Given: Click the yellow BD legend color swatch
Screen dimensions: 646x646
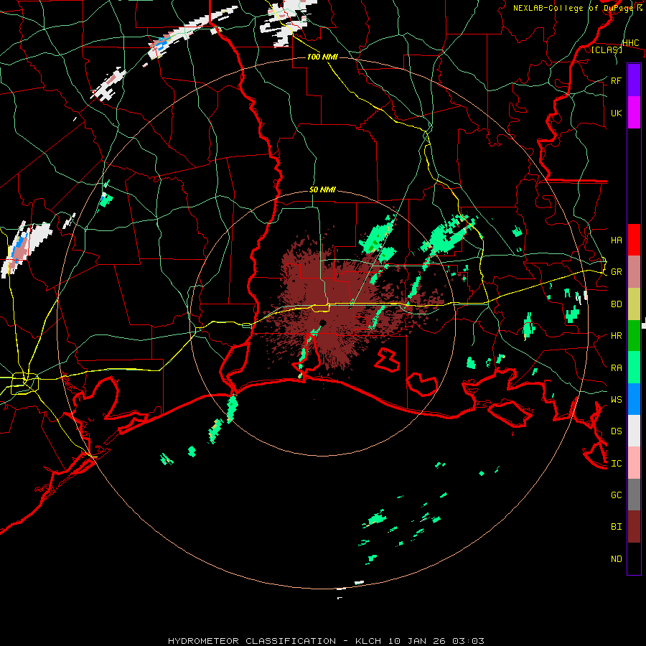Looking at the screenshot, I should [x=634, y=304].
